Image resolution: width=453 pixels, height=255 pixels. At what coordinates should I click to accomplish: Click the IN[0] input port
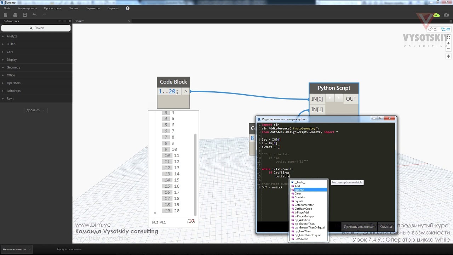tap(317, 99)
